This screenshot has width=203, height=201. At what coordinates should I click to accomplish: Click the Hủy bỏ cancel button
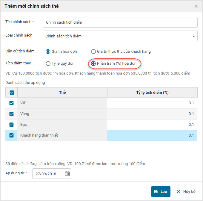tap(186, 191)
